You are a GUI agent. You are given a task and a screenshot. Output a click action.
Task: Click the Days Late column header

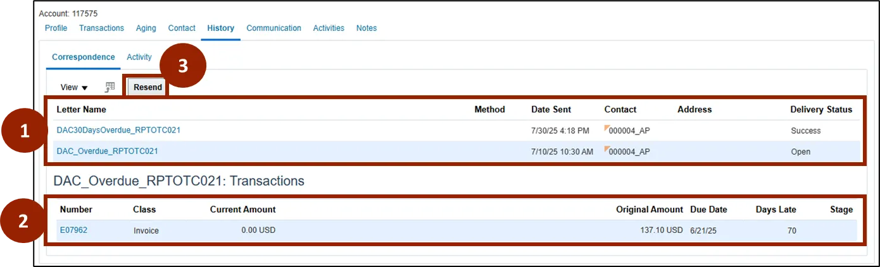pos(776,210)
